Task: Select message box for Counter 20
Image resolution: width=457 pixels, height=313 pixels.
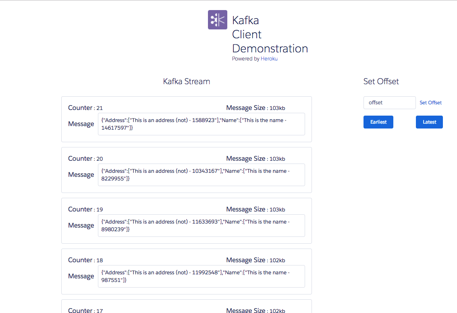Action: pyautogui.click(x=201, y=174)
